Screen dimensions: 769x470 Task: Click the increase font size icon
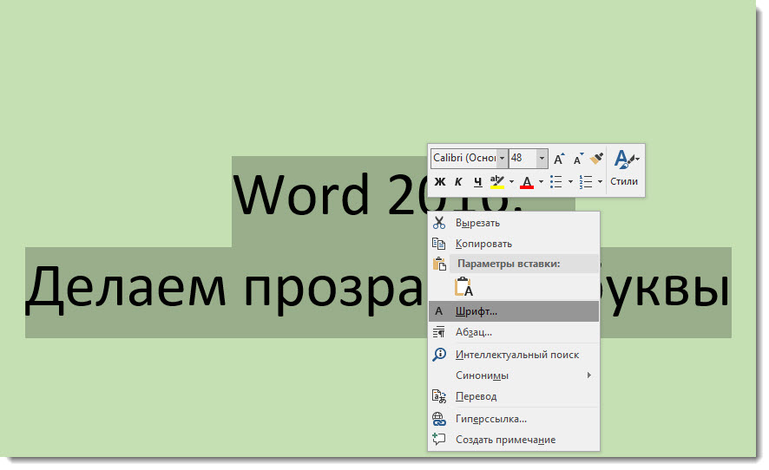click(x=559, y=159)
